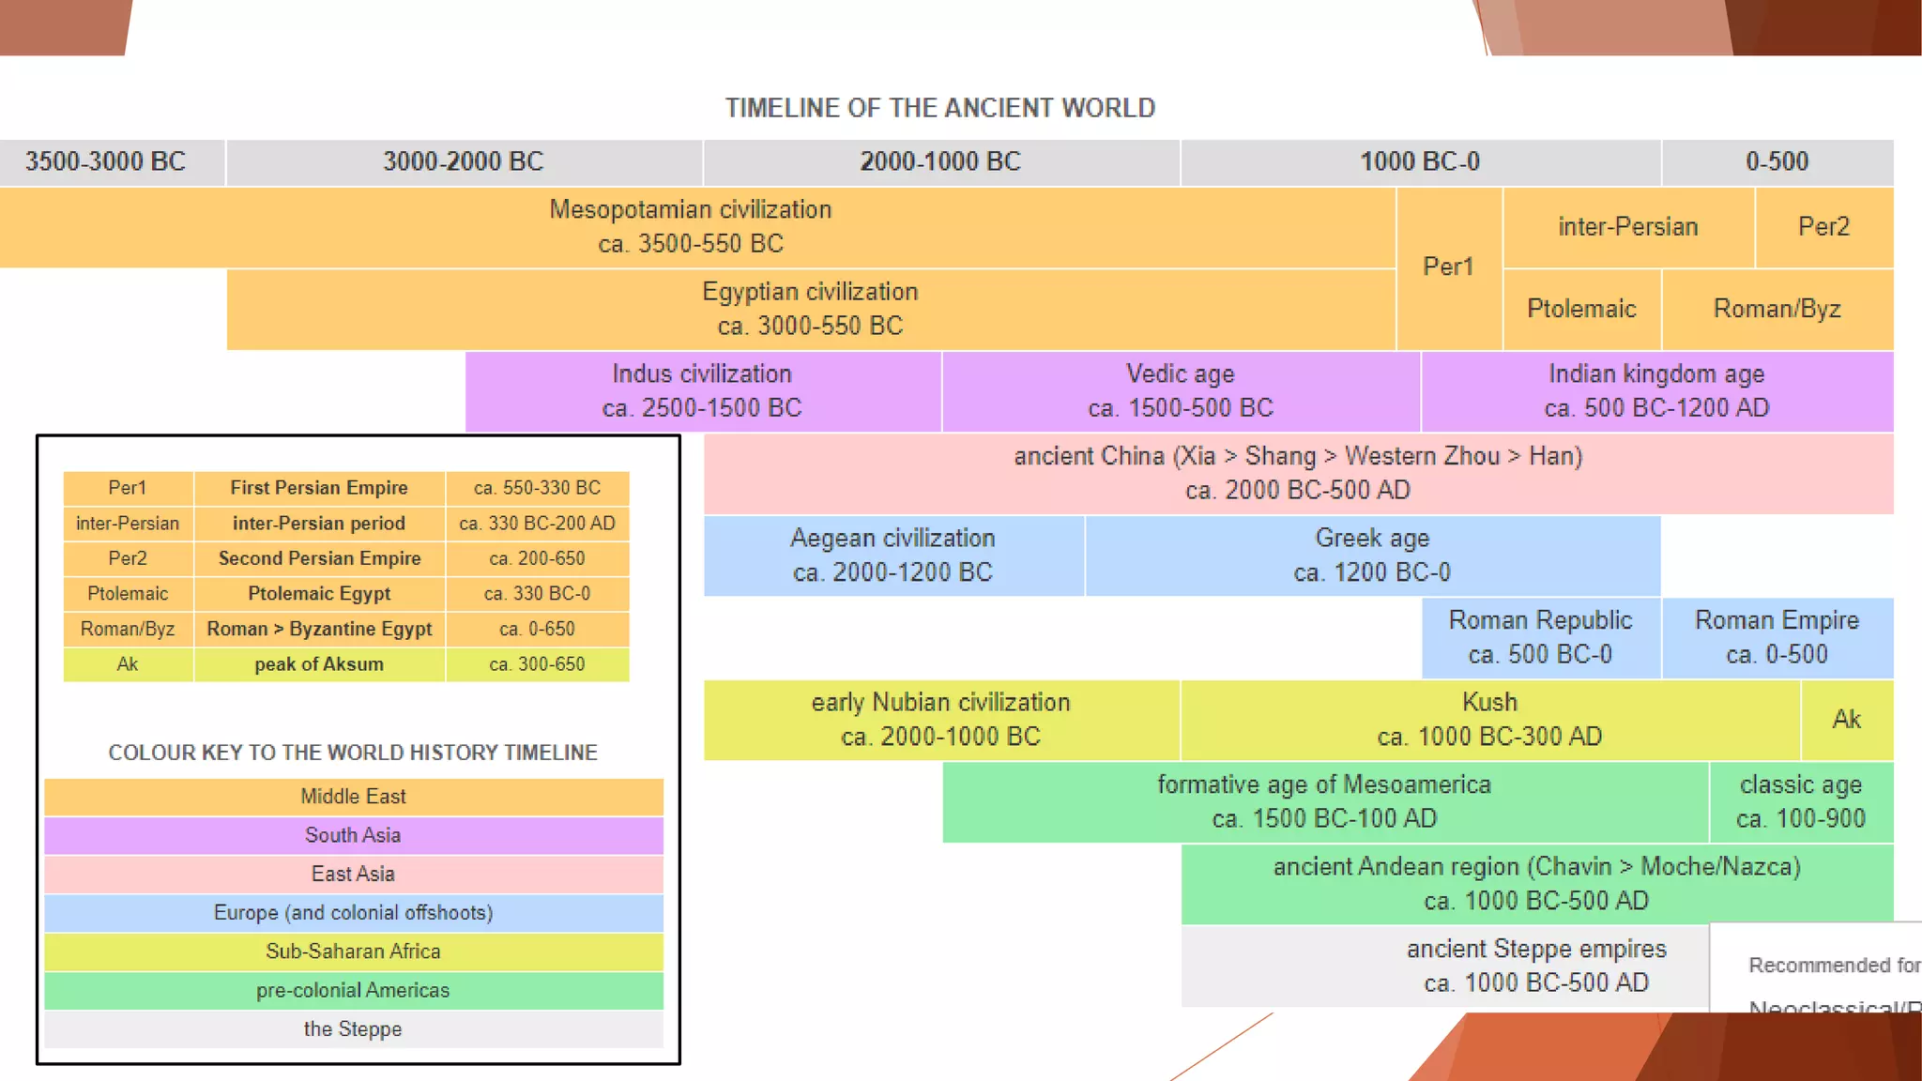Click the Middle East colour key swatch
The width and height of the screenshot is (1922, 1081).
[x=353, y=797]
